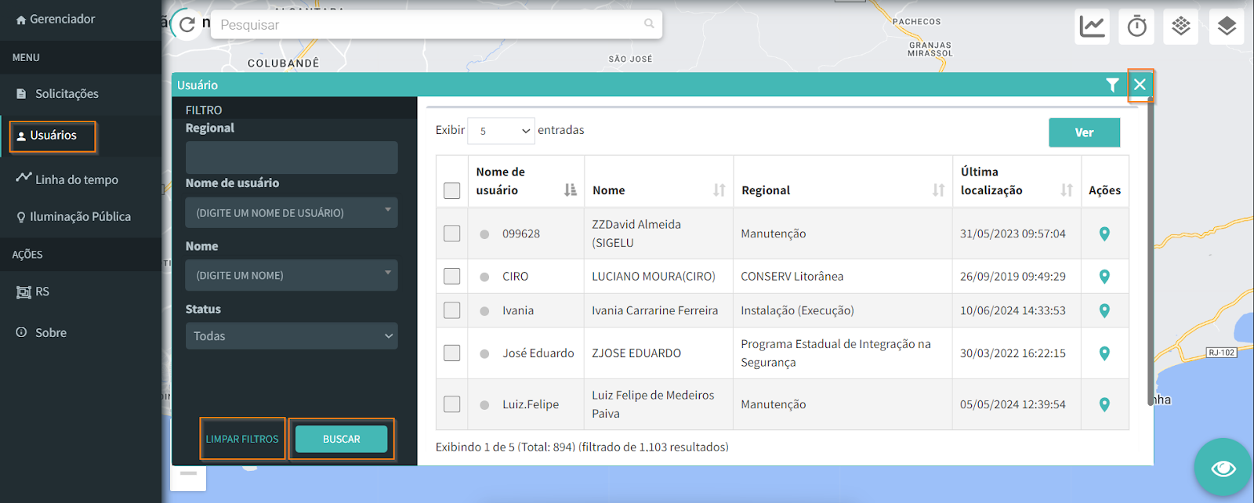The image size is (1254, 503).
Task: Expand the Status dropdown showing Todas
Action: click(x=292, y=336)
